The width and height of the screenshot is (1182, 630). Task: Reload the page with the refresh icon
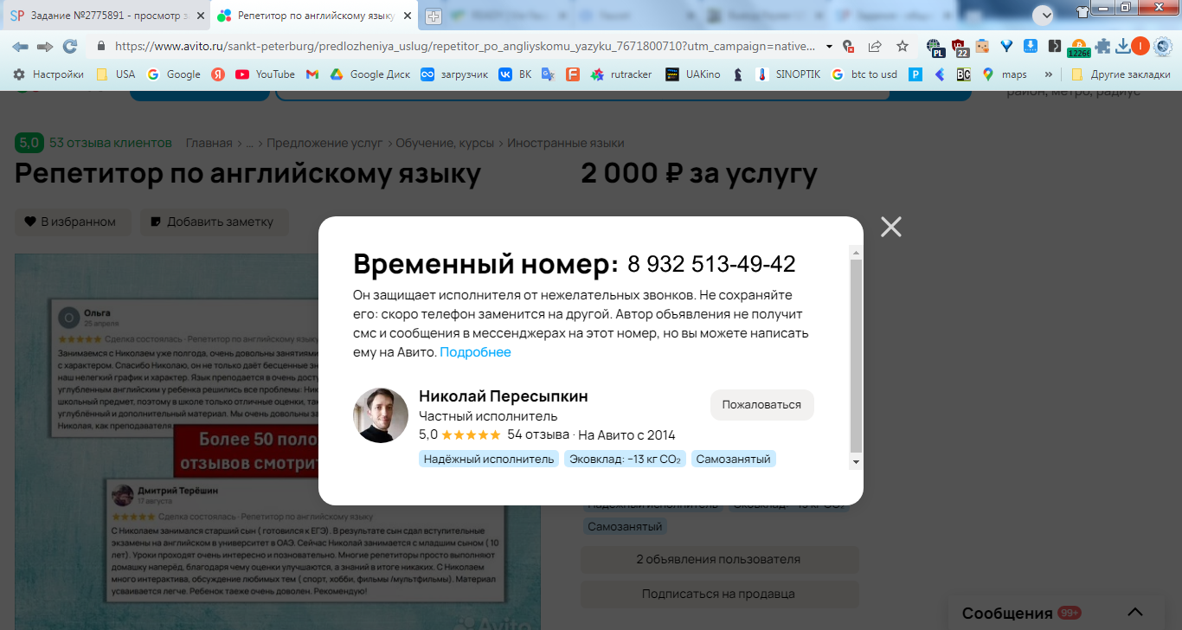(70, 46)
